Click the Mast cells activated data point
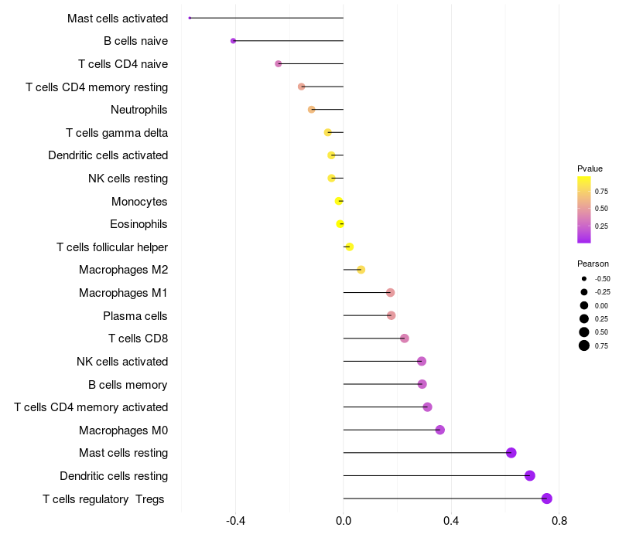The image size is (619, 541). 190,18
